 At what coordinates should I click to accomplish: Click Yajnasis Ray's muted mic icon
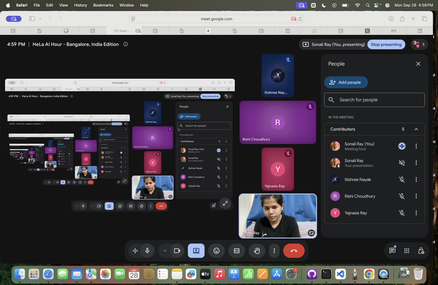pyautogui.click(x=402, y=213)
